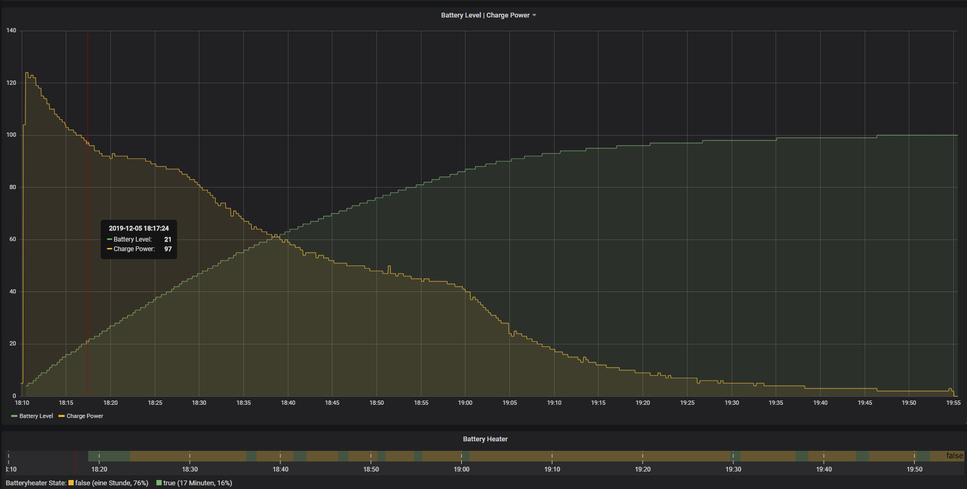Click the 18:45 x-axis time label
Image resolution: width=967 pixels, height=489 pixels.
pos(332,403)
